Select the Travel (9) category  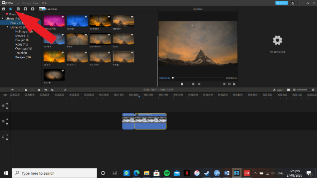pos(21,53)
